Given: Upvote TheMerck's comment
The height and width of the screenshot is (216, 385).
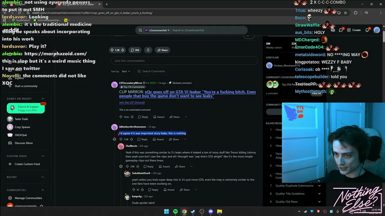Looking at the screenshot, I should [x=127, y=166].
